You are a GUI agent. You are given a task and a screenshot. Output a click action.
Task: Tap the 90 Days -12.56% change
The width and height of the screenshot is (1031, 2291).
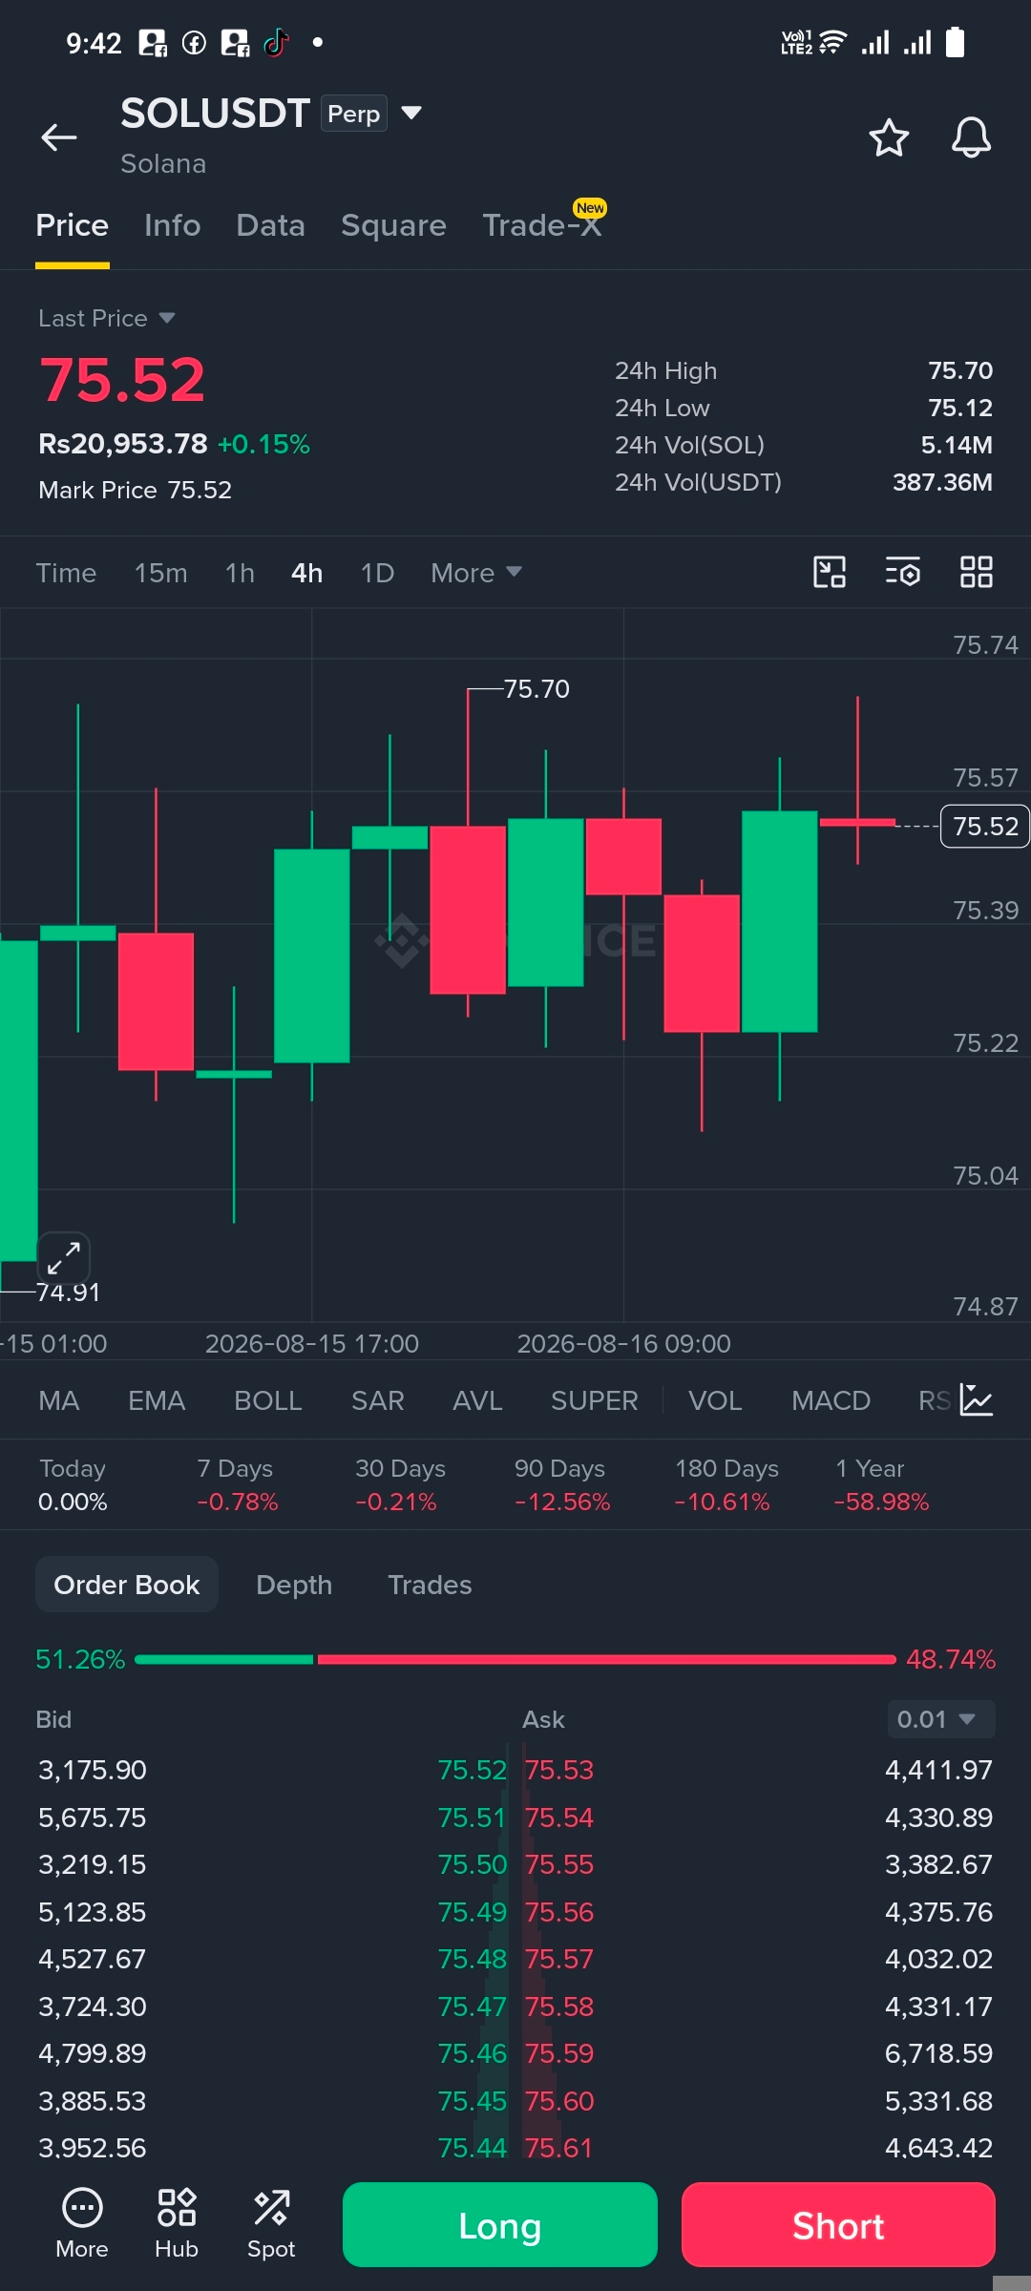pyautogui.click(x=561, y=1484)
